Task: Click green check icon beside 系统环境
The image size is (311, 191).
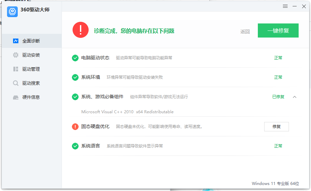Action: 75,77
